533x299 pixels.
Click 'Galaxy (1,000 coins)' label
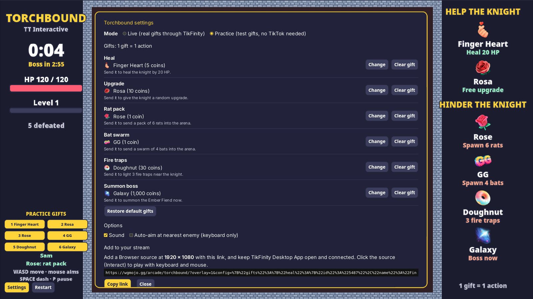[137, 193]
